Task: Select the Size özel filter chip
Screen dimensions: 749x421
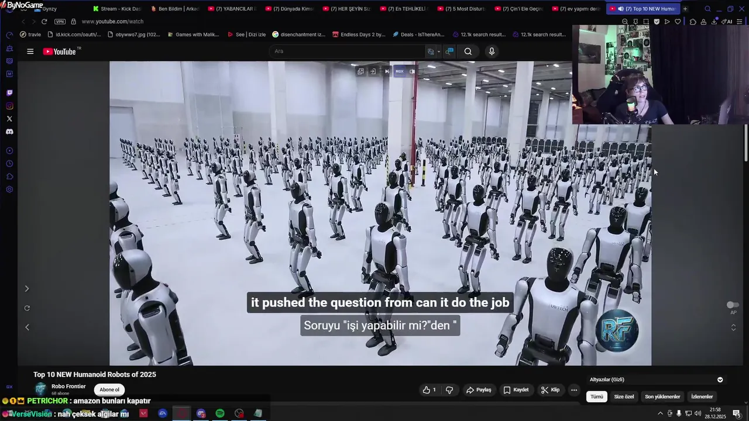Action: [x=624, y=396]
